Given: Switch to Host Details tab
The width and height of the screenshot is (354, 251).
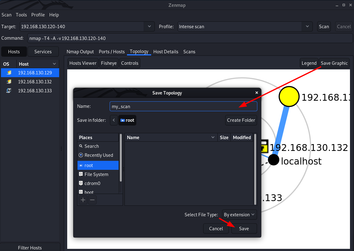Looking at the screenshot, I should click(x=166, y=52).
